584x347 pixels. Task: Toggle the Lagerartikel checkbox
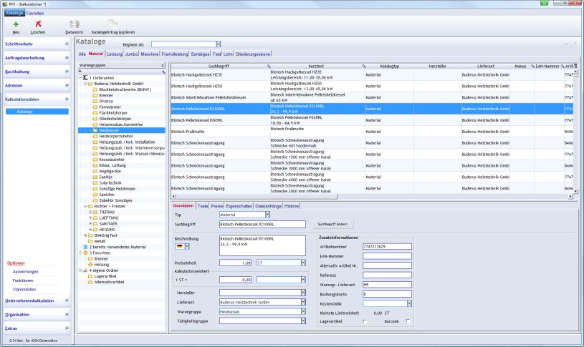coord(365,321)
